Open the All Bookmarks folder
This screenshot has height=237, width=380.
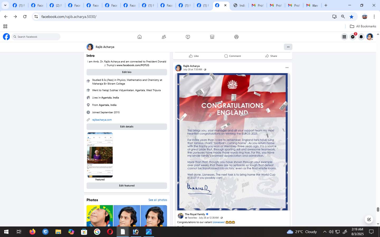point(363,26)
